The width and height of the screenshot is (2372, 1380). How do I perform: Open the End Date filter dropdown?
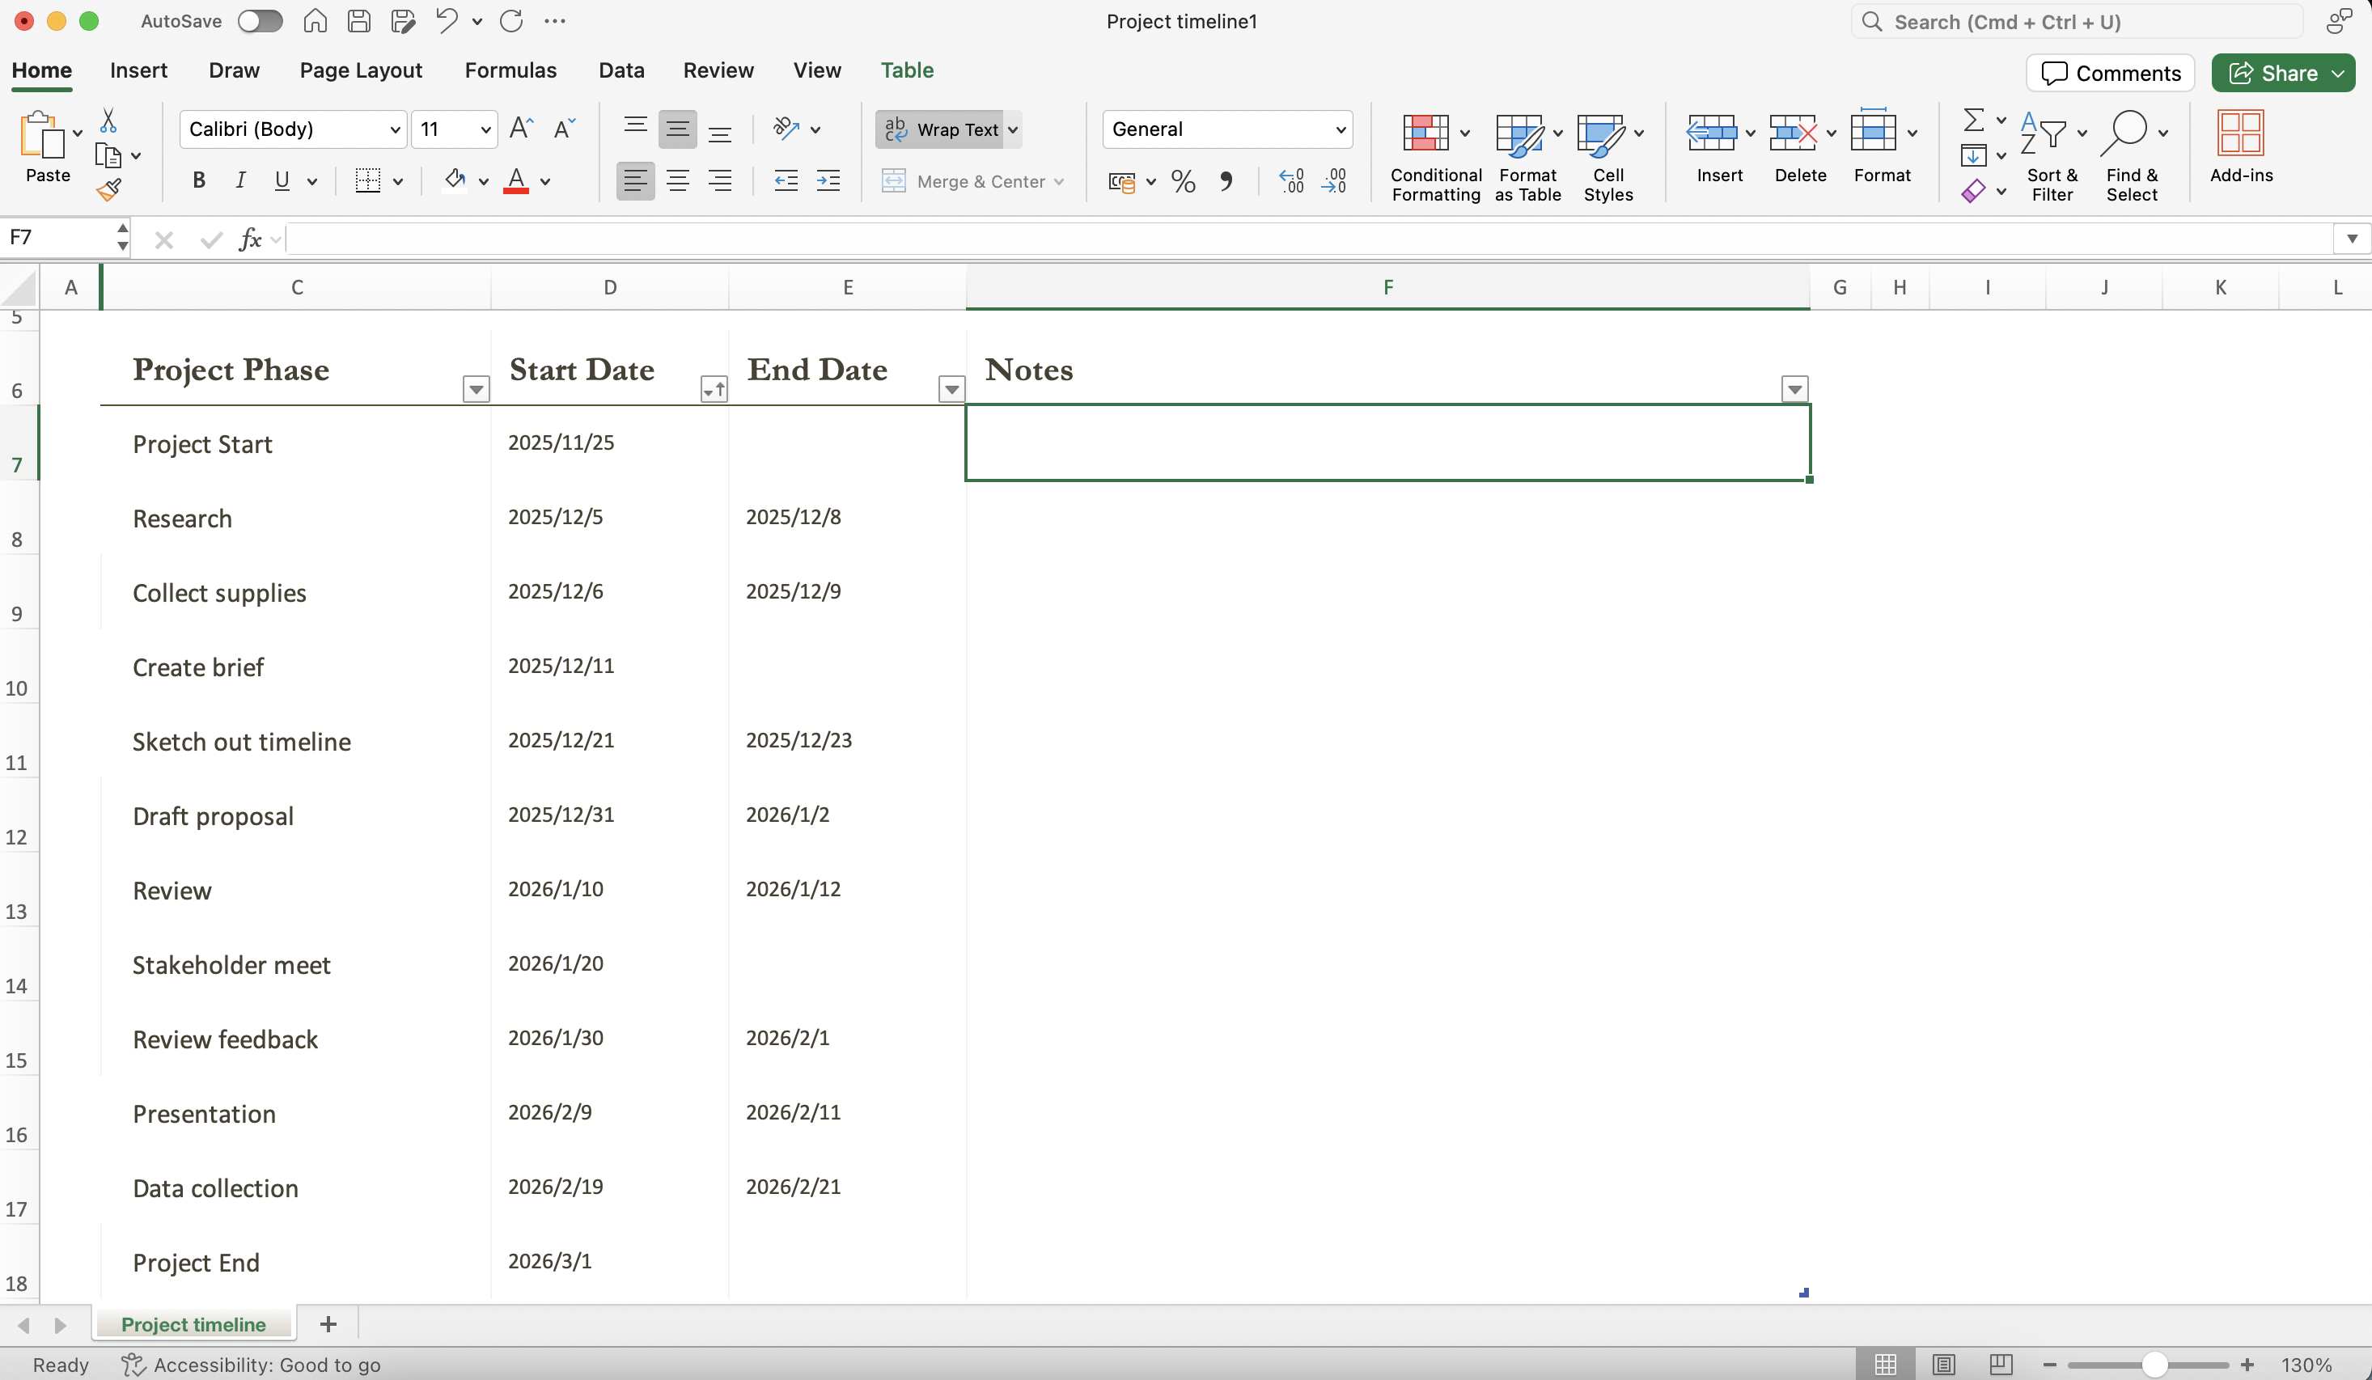click(x=951, y=389)
